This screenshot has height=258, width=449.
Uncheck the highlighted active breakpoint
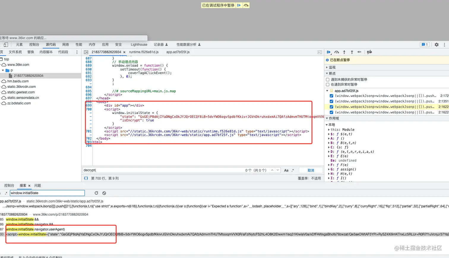pyautogui.click(x=331, y=107)
